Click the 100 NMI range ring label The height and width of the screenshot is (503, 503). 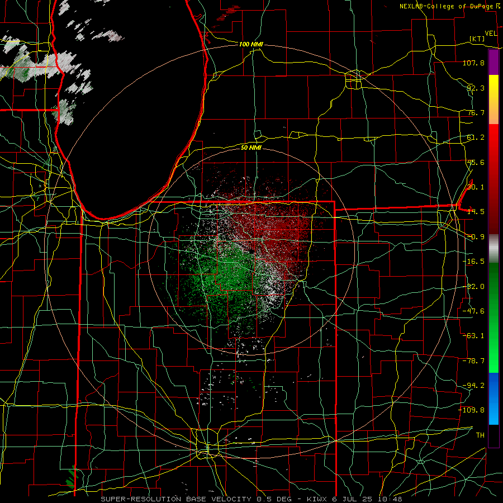click(251, 44)
